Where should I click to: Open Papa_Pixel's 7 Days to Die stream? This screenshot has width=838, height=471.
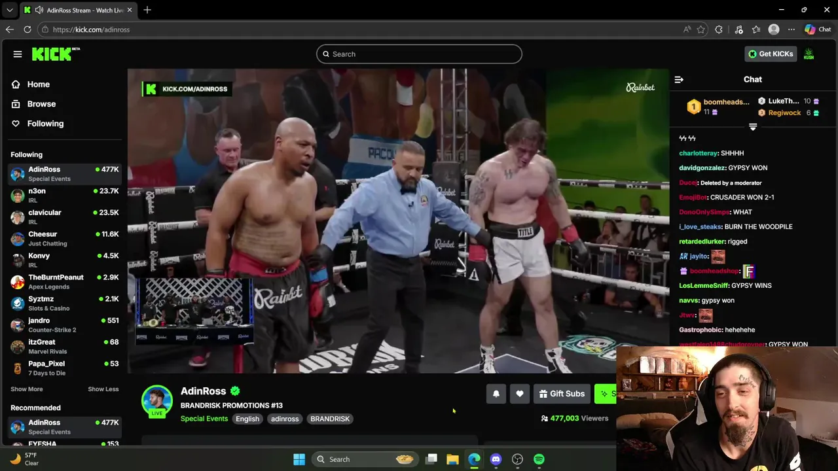[64, 368]
